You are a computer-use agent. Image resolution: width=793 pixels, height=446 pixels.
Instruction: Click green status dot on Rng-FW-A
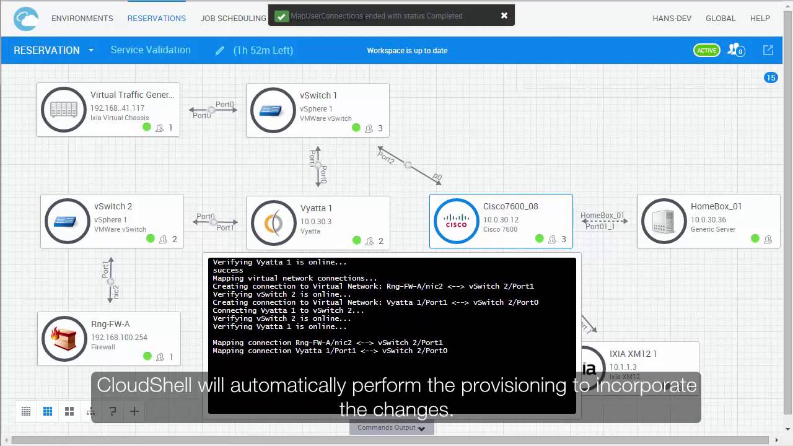147,356
